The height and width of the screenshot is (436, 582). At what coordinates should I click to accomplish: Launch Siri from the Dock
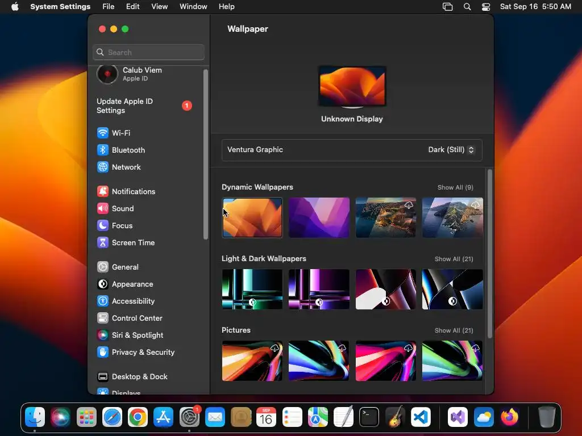[60, 417]
